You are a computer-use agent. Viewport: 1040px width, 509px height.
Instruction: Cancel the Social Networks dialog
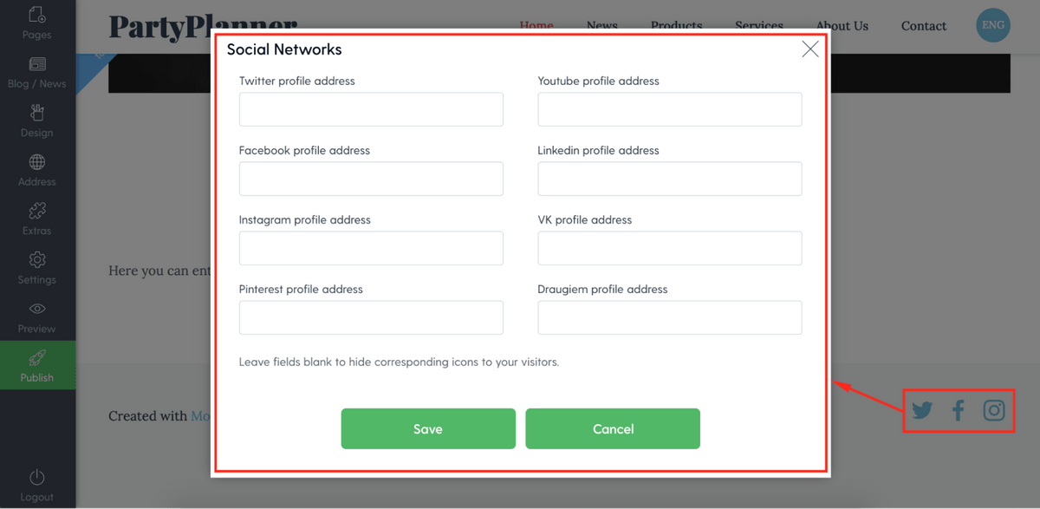(613, 428)
